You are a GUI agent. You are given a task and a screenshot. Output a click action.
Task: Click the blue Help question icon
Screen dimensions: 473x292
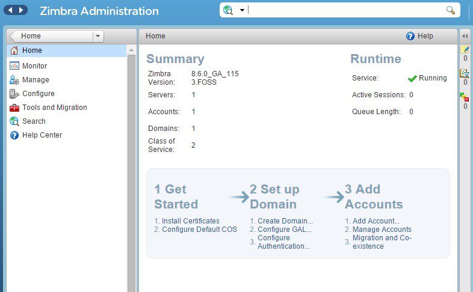[410, 36]
